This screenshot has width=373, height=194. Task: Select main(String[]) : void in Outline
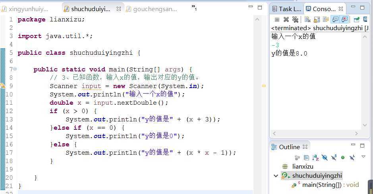click(330, 185)
